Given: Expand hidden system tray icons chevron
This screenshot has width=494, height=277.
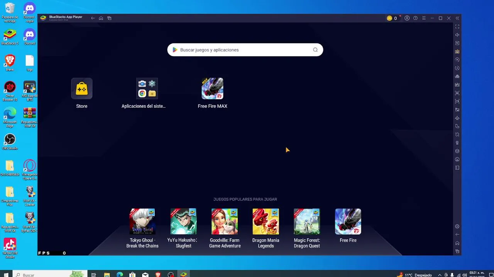Looking at the screenshot, I should point(440,275).
